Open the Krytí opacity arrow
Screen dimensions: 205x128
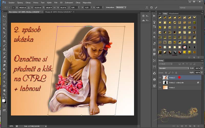(x=202, y=68)
